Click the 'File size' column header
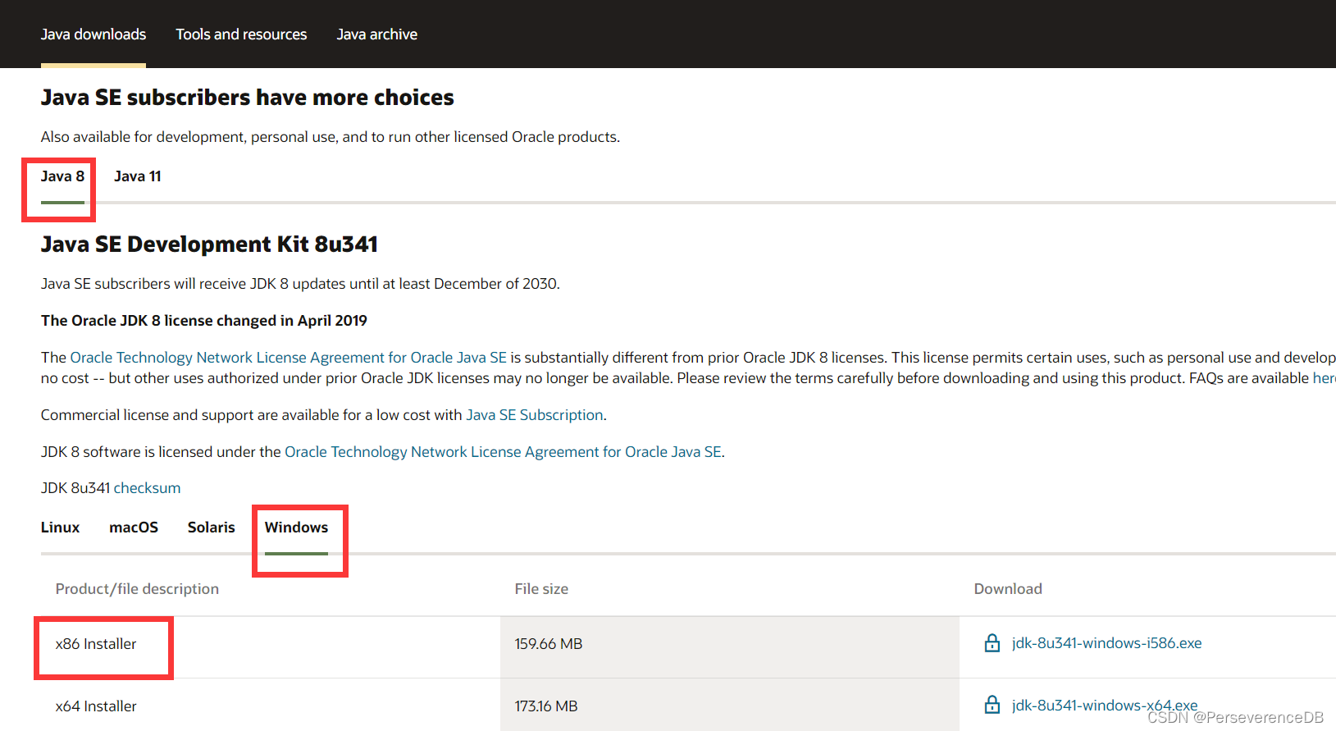 pos(541,589)
